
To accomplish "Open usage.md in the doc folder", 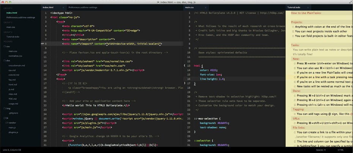I will coord(13,103).
